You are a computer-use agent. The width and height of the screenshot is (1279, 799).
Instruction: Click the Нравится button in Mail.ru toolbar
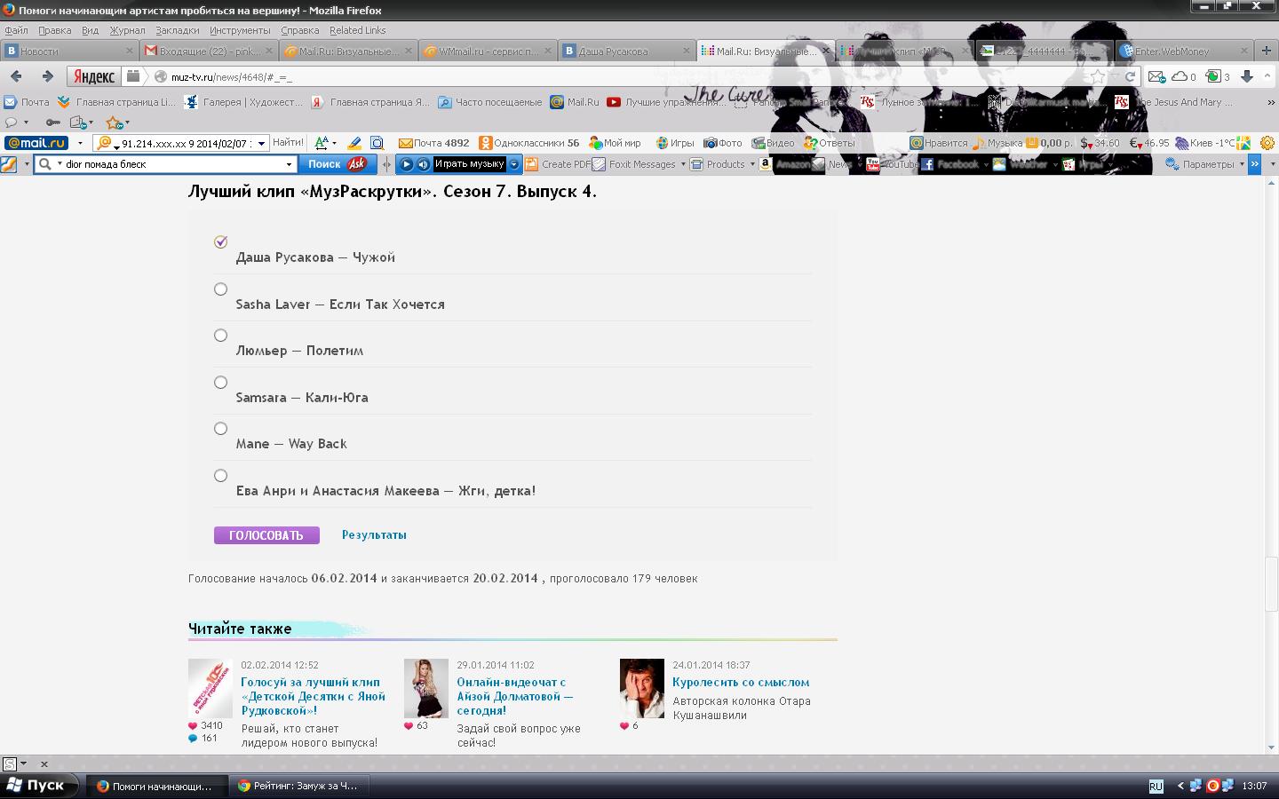pos(939,142)
